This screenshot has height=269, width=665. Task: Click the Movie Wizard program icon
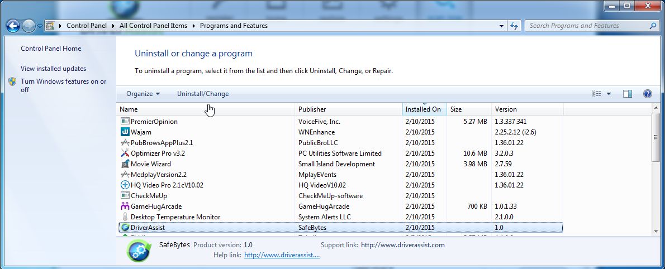(x=125, y=164)
